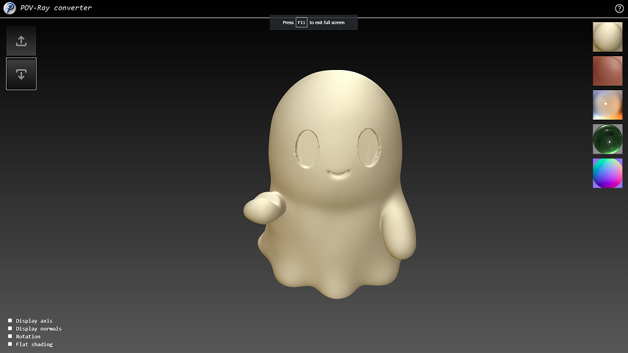Toggle the Display normals checkbox
Image resolution: width=628 pixels, height=353 pixels.
10,329
